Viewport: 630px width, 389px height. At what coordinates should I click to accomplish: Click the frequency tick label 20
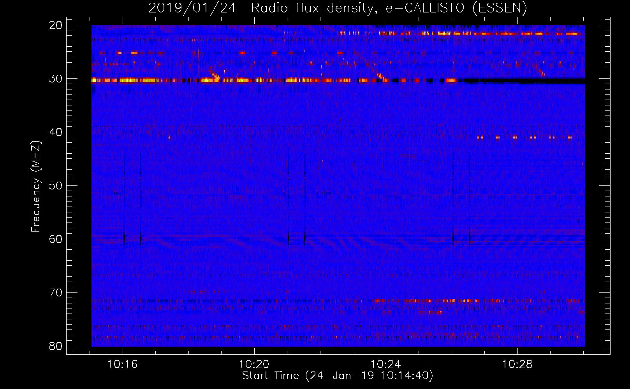[56, 25]
